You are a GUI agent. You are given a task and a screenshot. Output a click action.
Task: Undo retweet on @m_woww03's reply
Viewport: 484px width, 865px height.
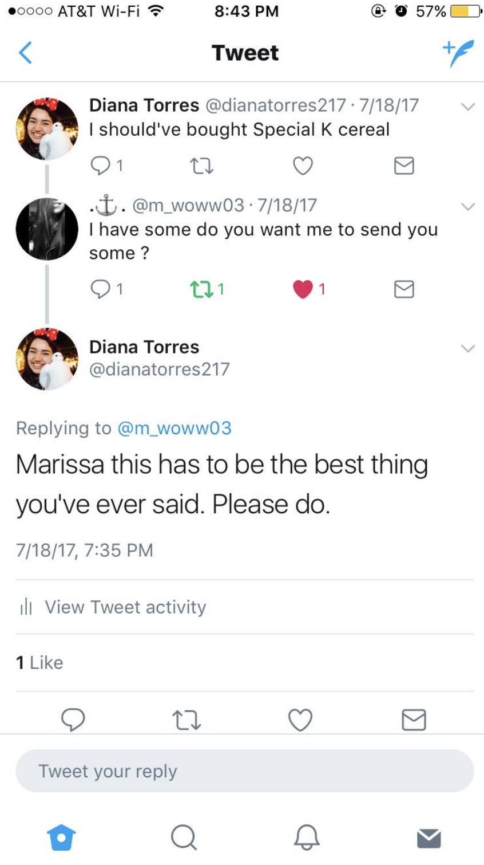pyautogui.click(x=201, y=289)
